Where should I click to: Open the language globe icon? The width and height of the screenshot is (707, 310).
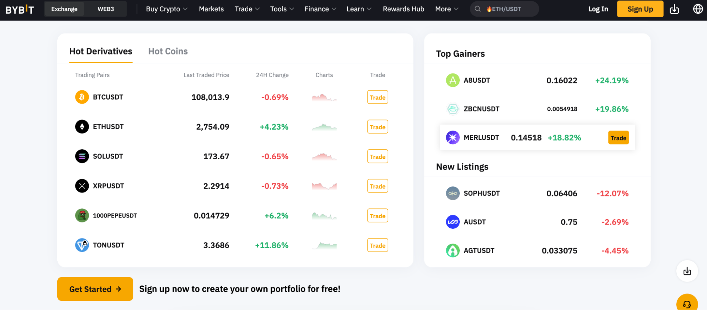click(x=698, y=9)
